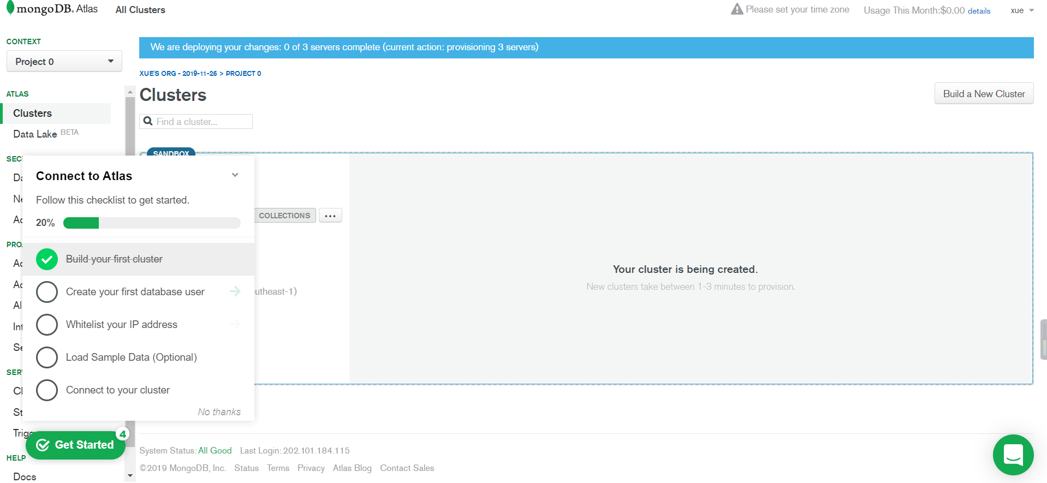Open the cluster ellipsis options button
1047x483 pixels.
pyautogui.click(x=330, y=216)
